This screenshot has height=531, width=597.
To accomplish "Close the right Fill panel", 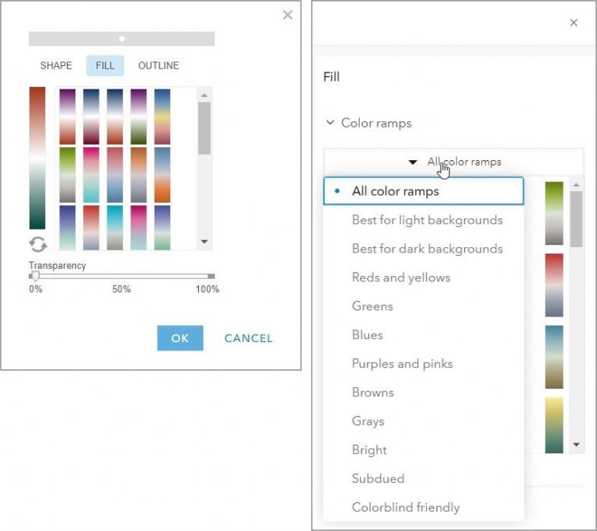I will click(574, 23).
